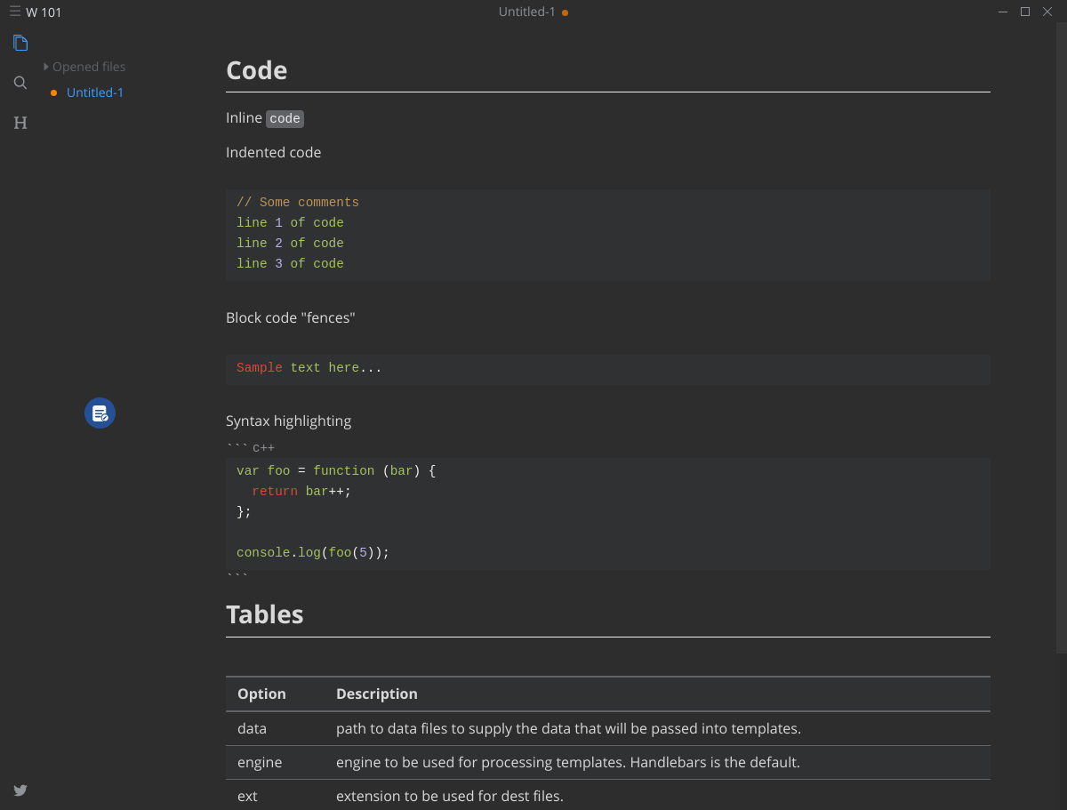1067x810 pixels.
Task: Select Untitled-1 in opened files list
Action: [x=95, y=92]
